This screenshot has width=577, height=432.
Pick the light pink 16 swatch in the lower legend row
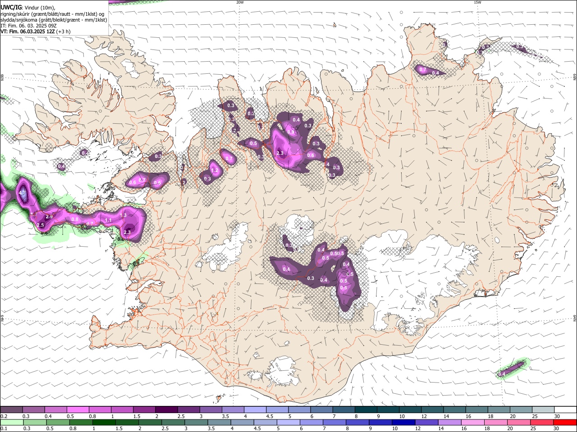pyautogui.click(x=472, y=422)
